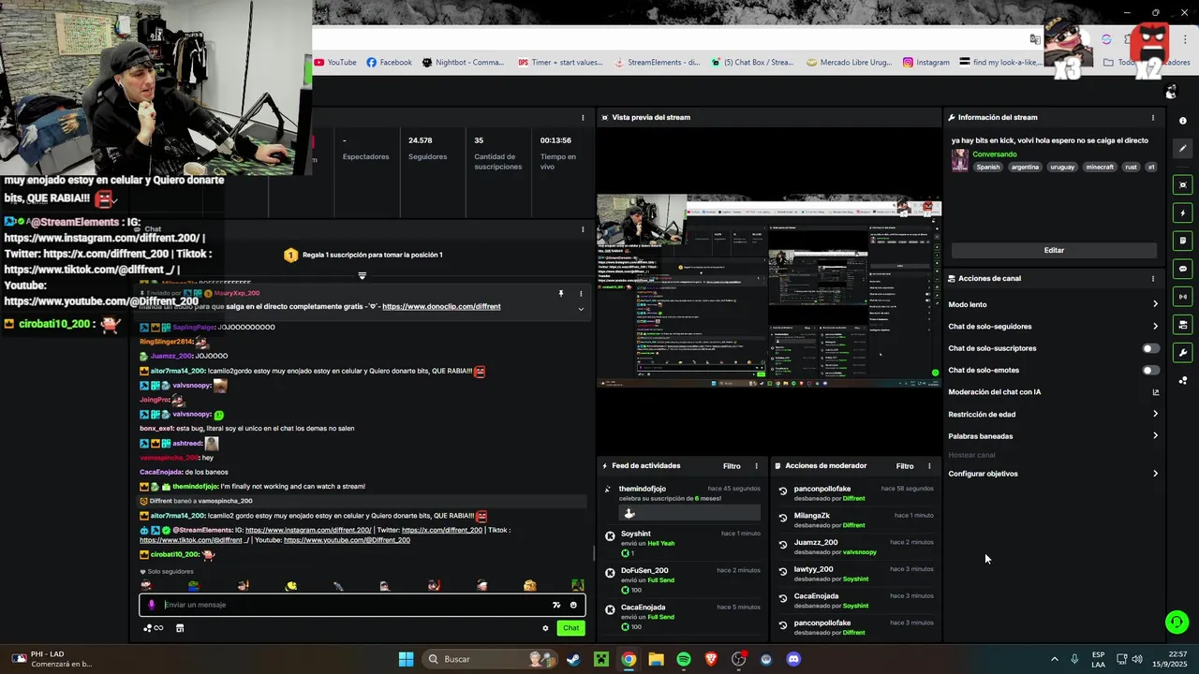
Task: Open Nightbot bookmark in browser bar
Action: (x=464, y=63)
